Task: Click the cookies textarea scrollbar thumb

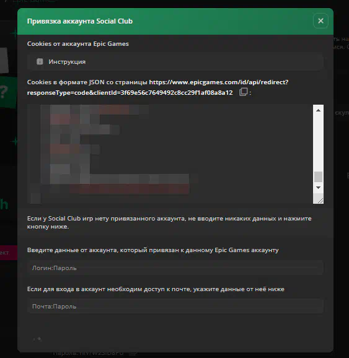Action: [x=318, y=177]
